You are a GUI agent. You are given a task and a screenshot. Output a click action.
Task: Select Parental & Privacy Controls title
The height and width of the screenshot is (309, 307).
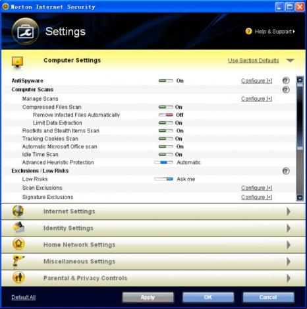pyautogui.click(x=85, y=278)
